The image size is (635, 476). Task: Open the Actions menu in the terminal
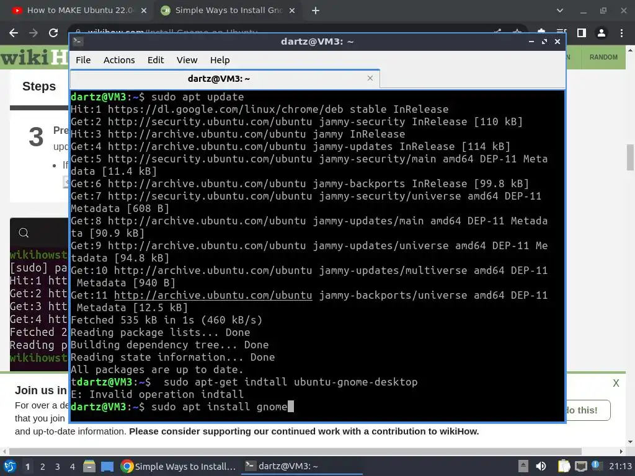tap(119, 60)
